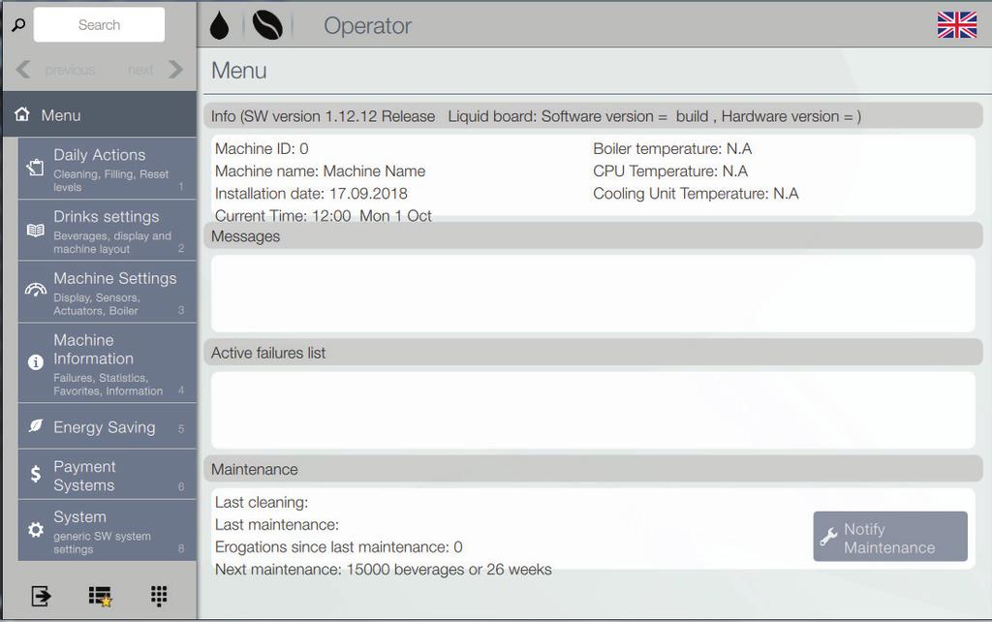Viewport: 992px width, 622px height.
Task: Click the Messages section header
Action: pyautogui.click(x=593, y=236)
